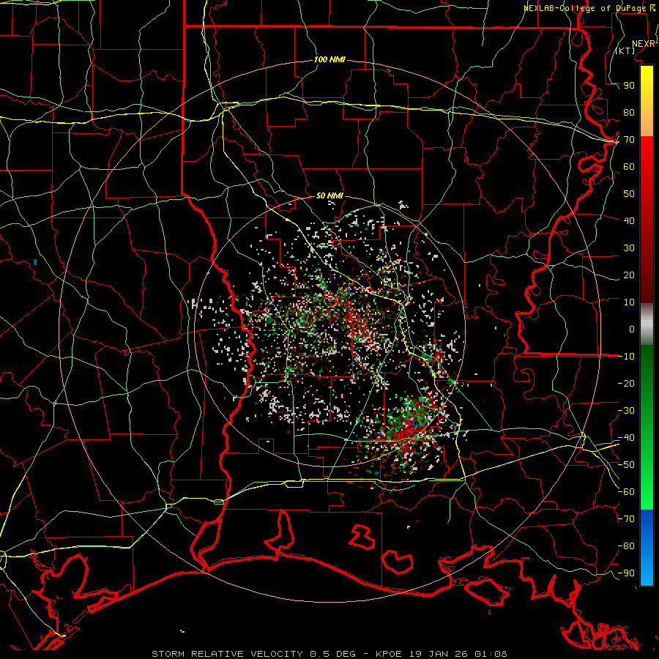Image resolution: width=659 pixels, height=659 pixels.
Task: Click the -50 value on the velocity scale
Action: [x=626, y=465]
